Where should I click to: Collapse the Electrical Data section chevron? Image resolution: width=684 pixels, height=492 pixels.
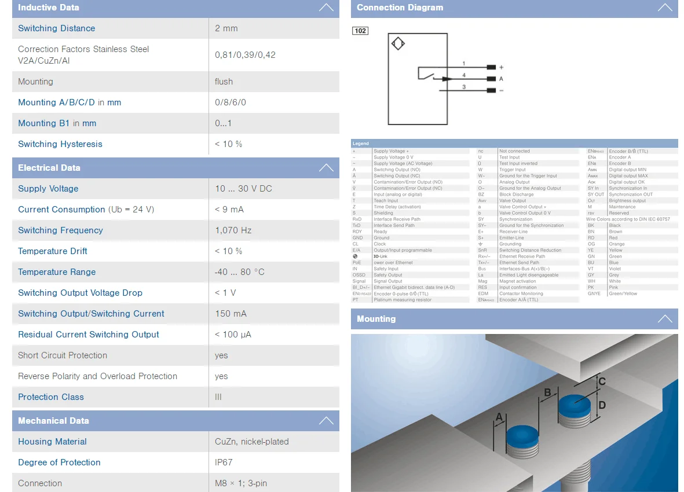326,168
